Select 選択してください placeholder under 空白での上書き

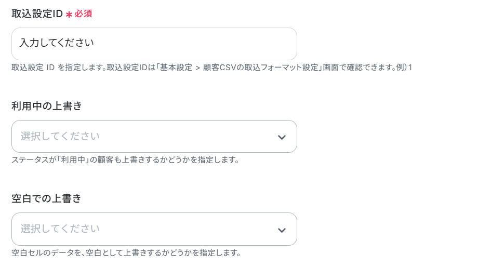pos(60,229)
